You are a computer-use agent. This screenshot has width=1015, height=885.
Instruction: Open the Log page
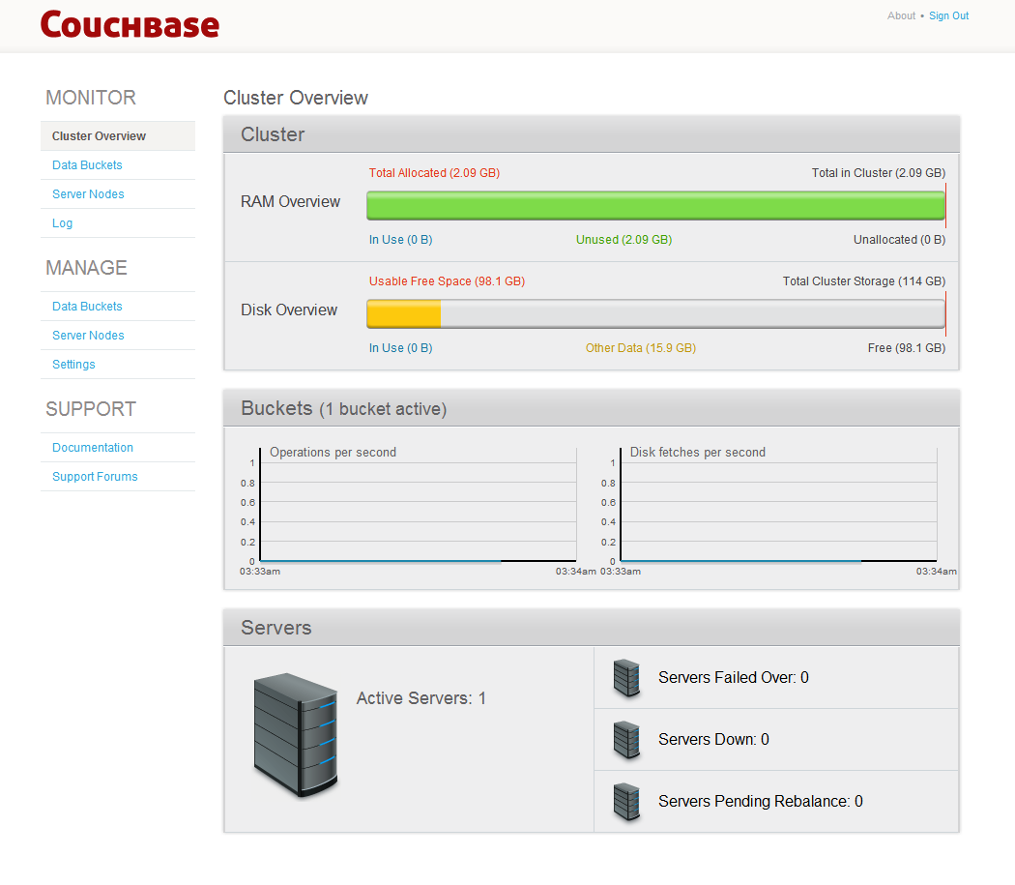tap(62, 223)
